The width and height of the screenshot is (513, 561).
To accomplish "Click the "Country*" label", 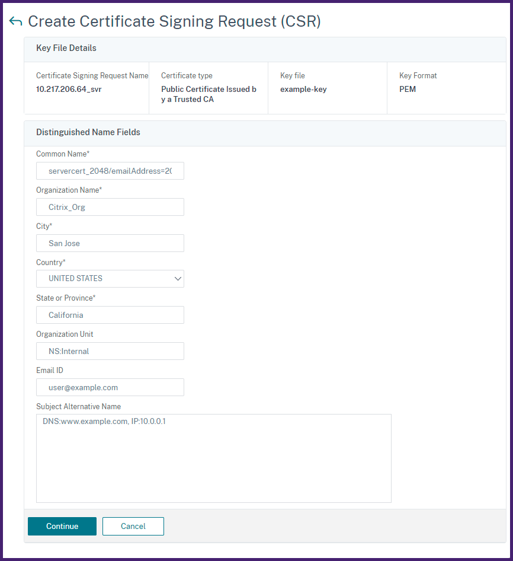I will (x=51, y=262).
